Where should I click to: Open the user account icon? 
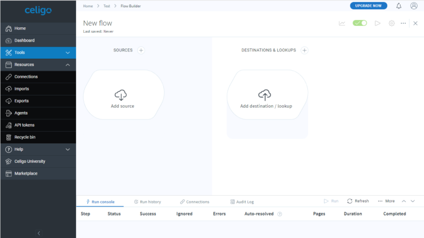click(414, 6)
